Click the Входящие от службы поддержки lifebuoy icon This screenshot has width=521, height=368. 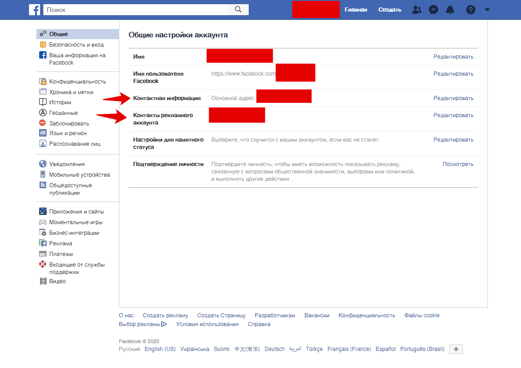43,264
